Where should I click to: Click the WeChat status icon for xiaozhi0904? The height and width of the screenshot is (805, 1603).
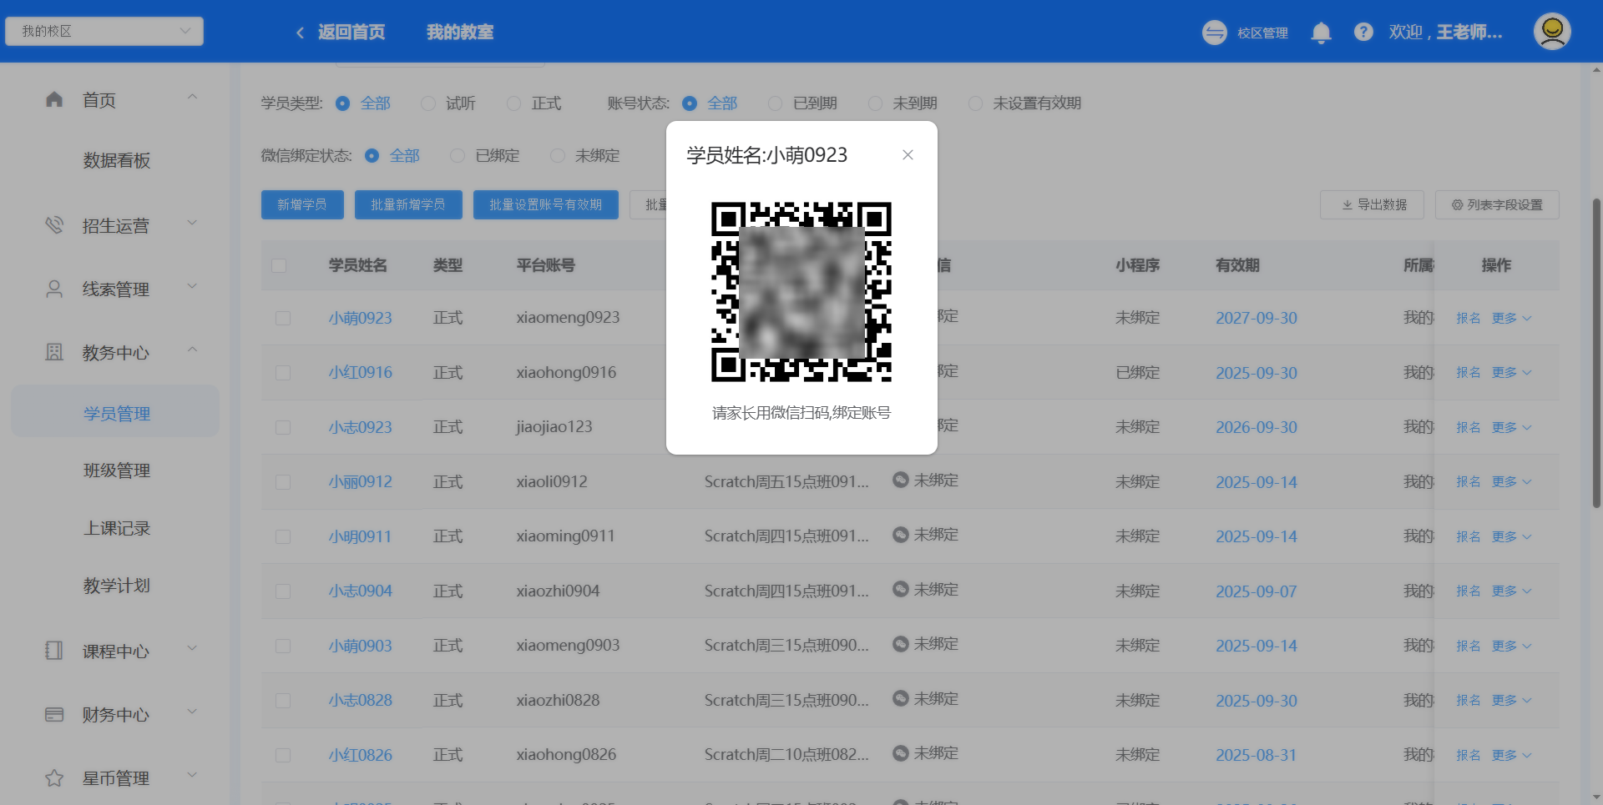click(x=901, y=589)
